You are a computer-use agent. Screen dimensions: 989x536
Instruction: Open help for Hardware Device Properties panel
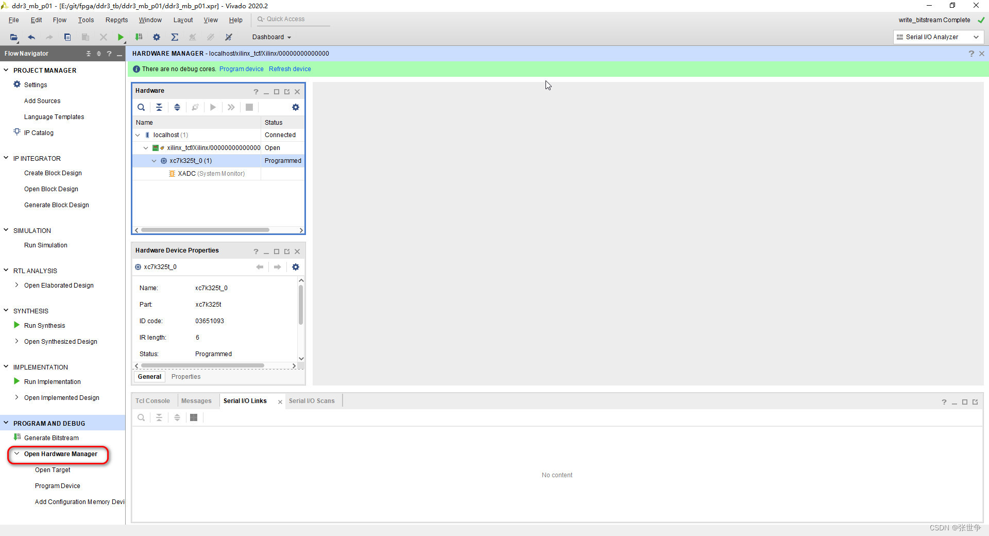[x=256, y=252]
